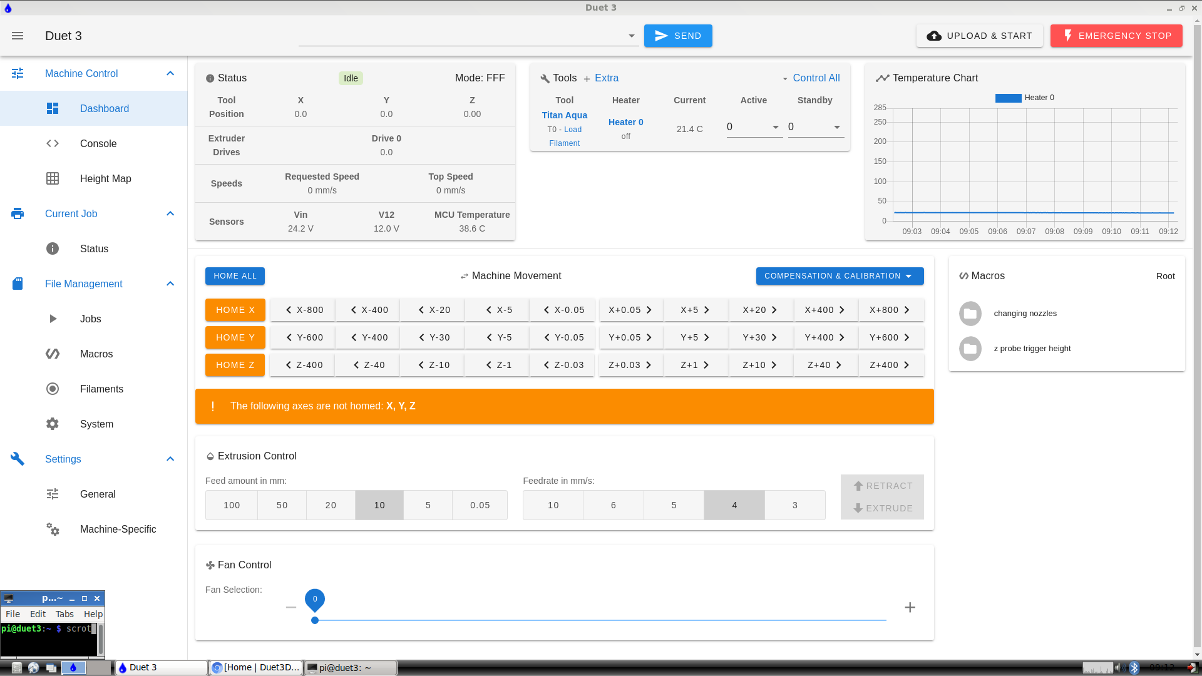Open the changing nozzles folder icon

click(x=970, y=314)
